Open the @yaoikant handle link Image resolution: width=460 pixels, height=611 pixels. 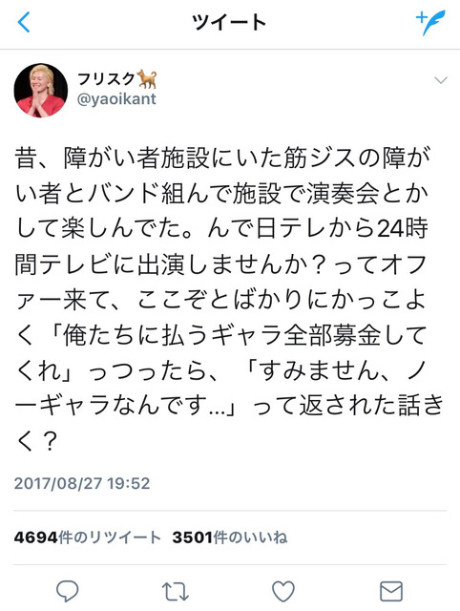(116, 99)
